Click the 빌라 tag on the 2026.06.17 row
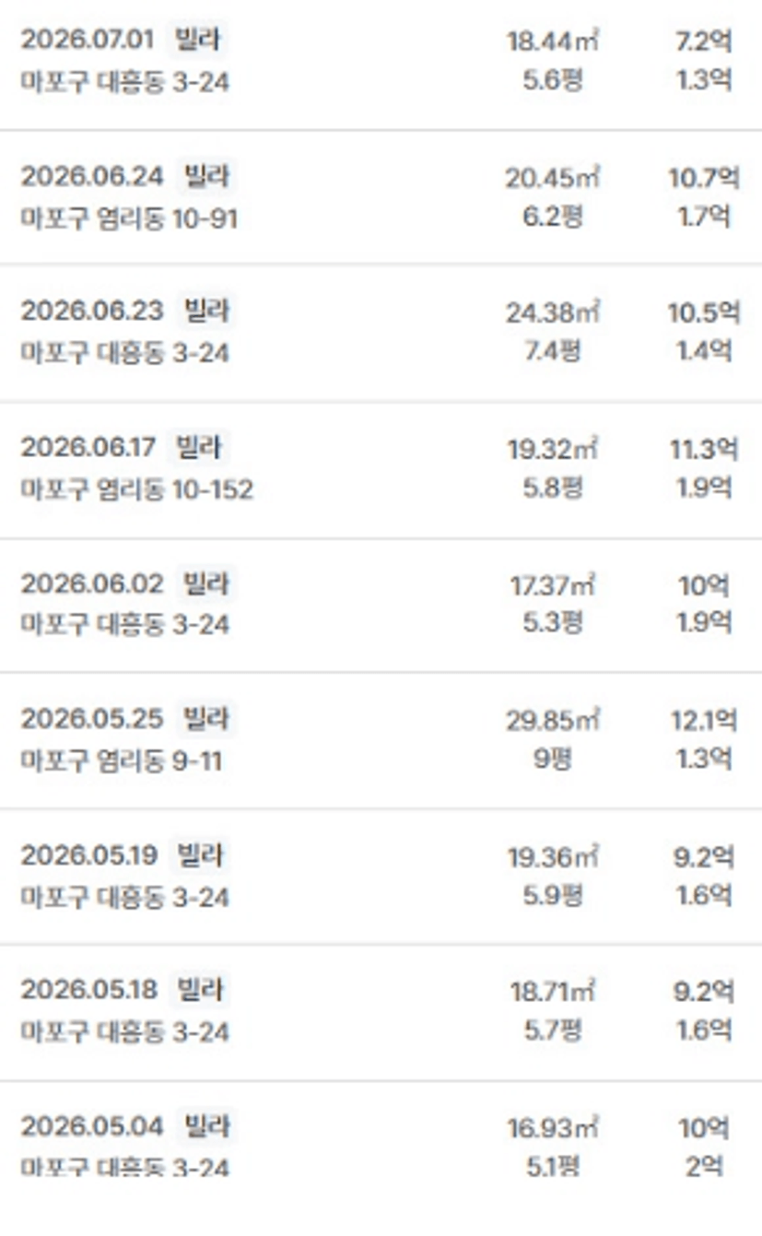This screenshot has width=762, height=1236. point(198,449)
